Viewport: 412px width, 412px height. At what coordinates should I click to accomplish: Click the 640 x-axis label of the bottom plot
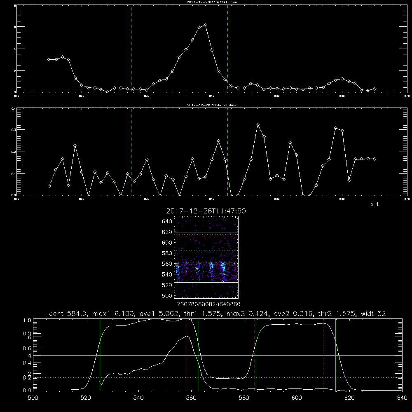pyautogui.click(x=402, y=398)
